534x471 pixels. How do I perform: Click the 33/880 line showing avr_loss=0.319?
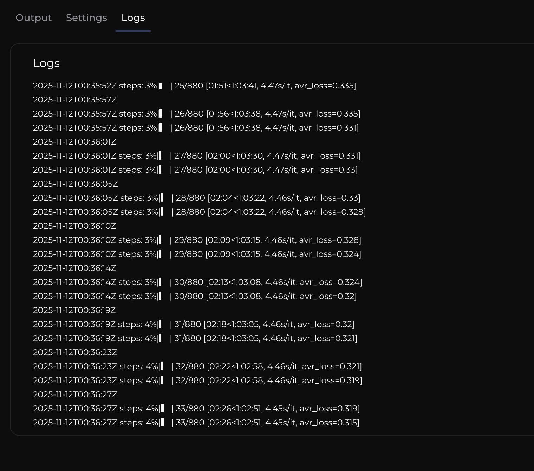196,409
